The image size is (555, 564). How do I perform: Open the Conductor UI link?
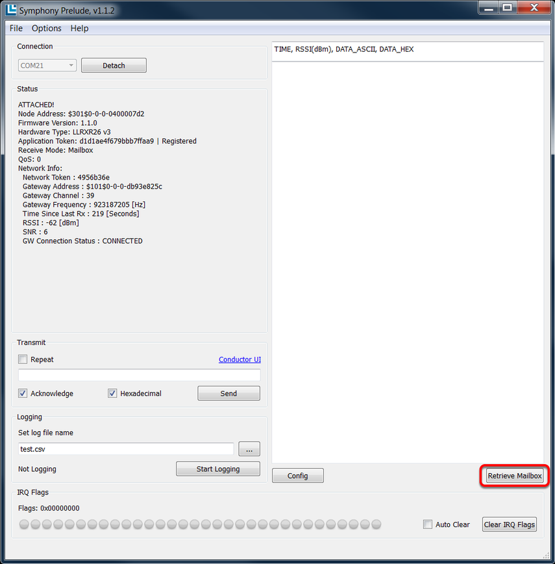[x=240, y=359]
